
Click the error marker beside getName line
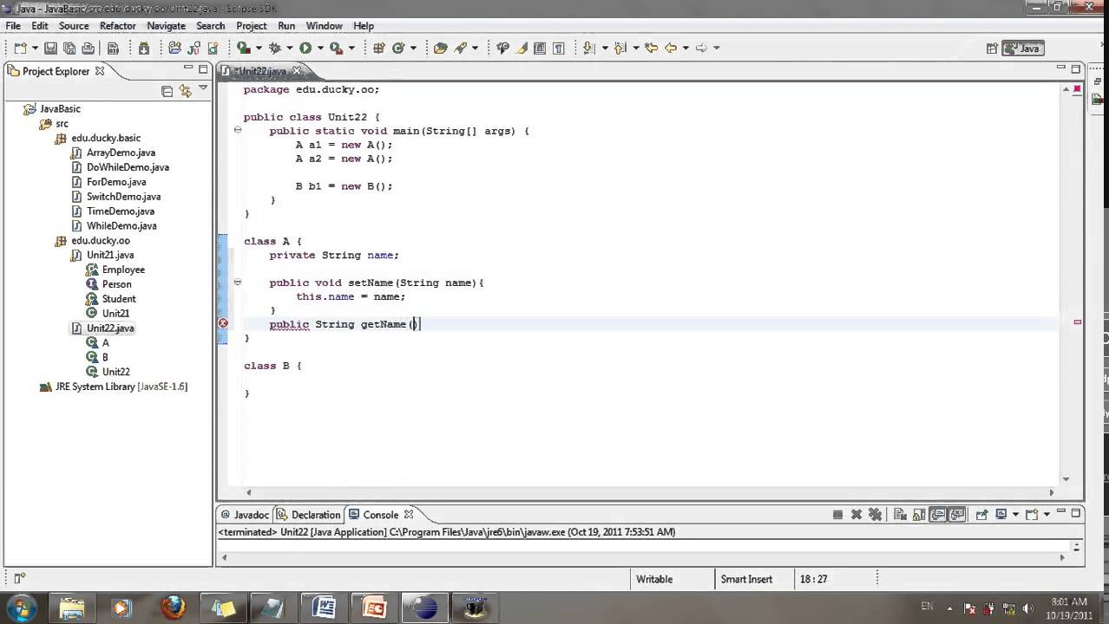[223, 323]
